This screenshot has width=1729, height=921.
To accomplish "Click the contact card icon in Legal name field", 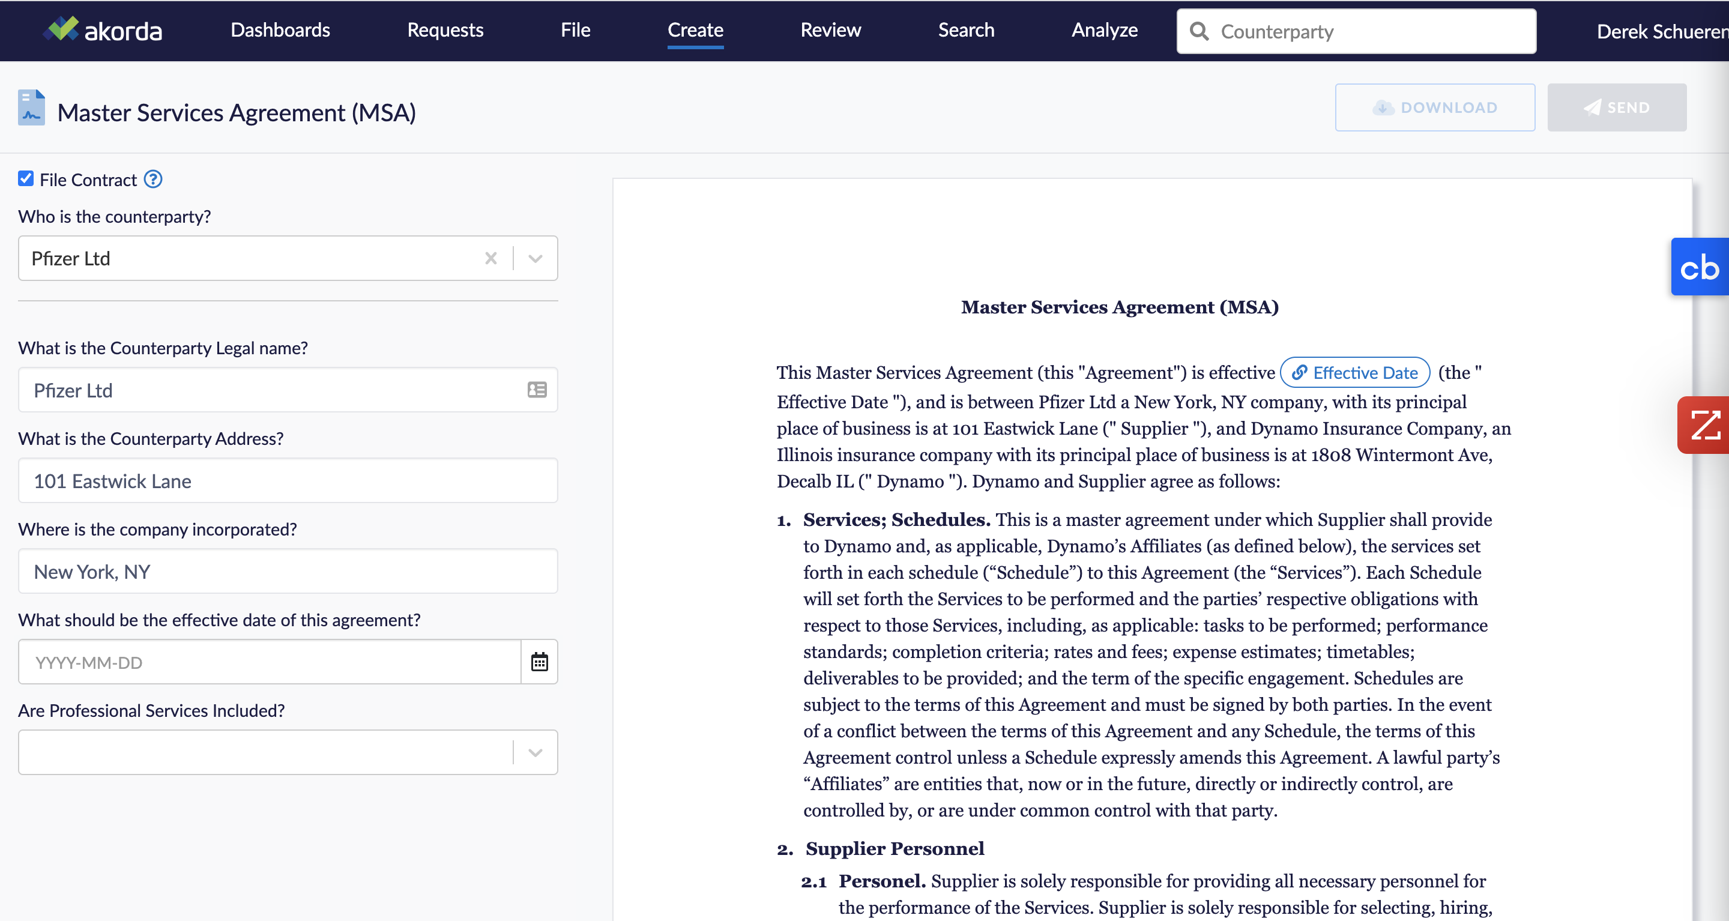I will [x=536, y=390].
